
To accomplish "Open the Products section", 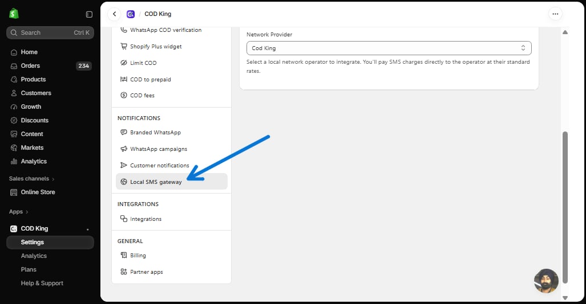I will (x=33, y=80).
